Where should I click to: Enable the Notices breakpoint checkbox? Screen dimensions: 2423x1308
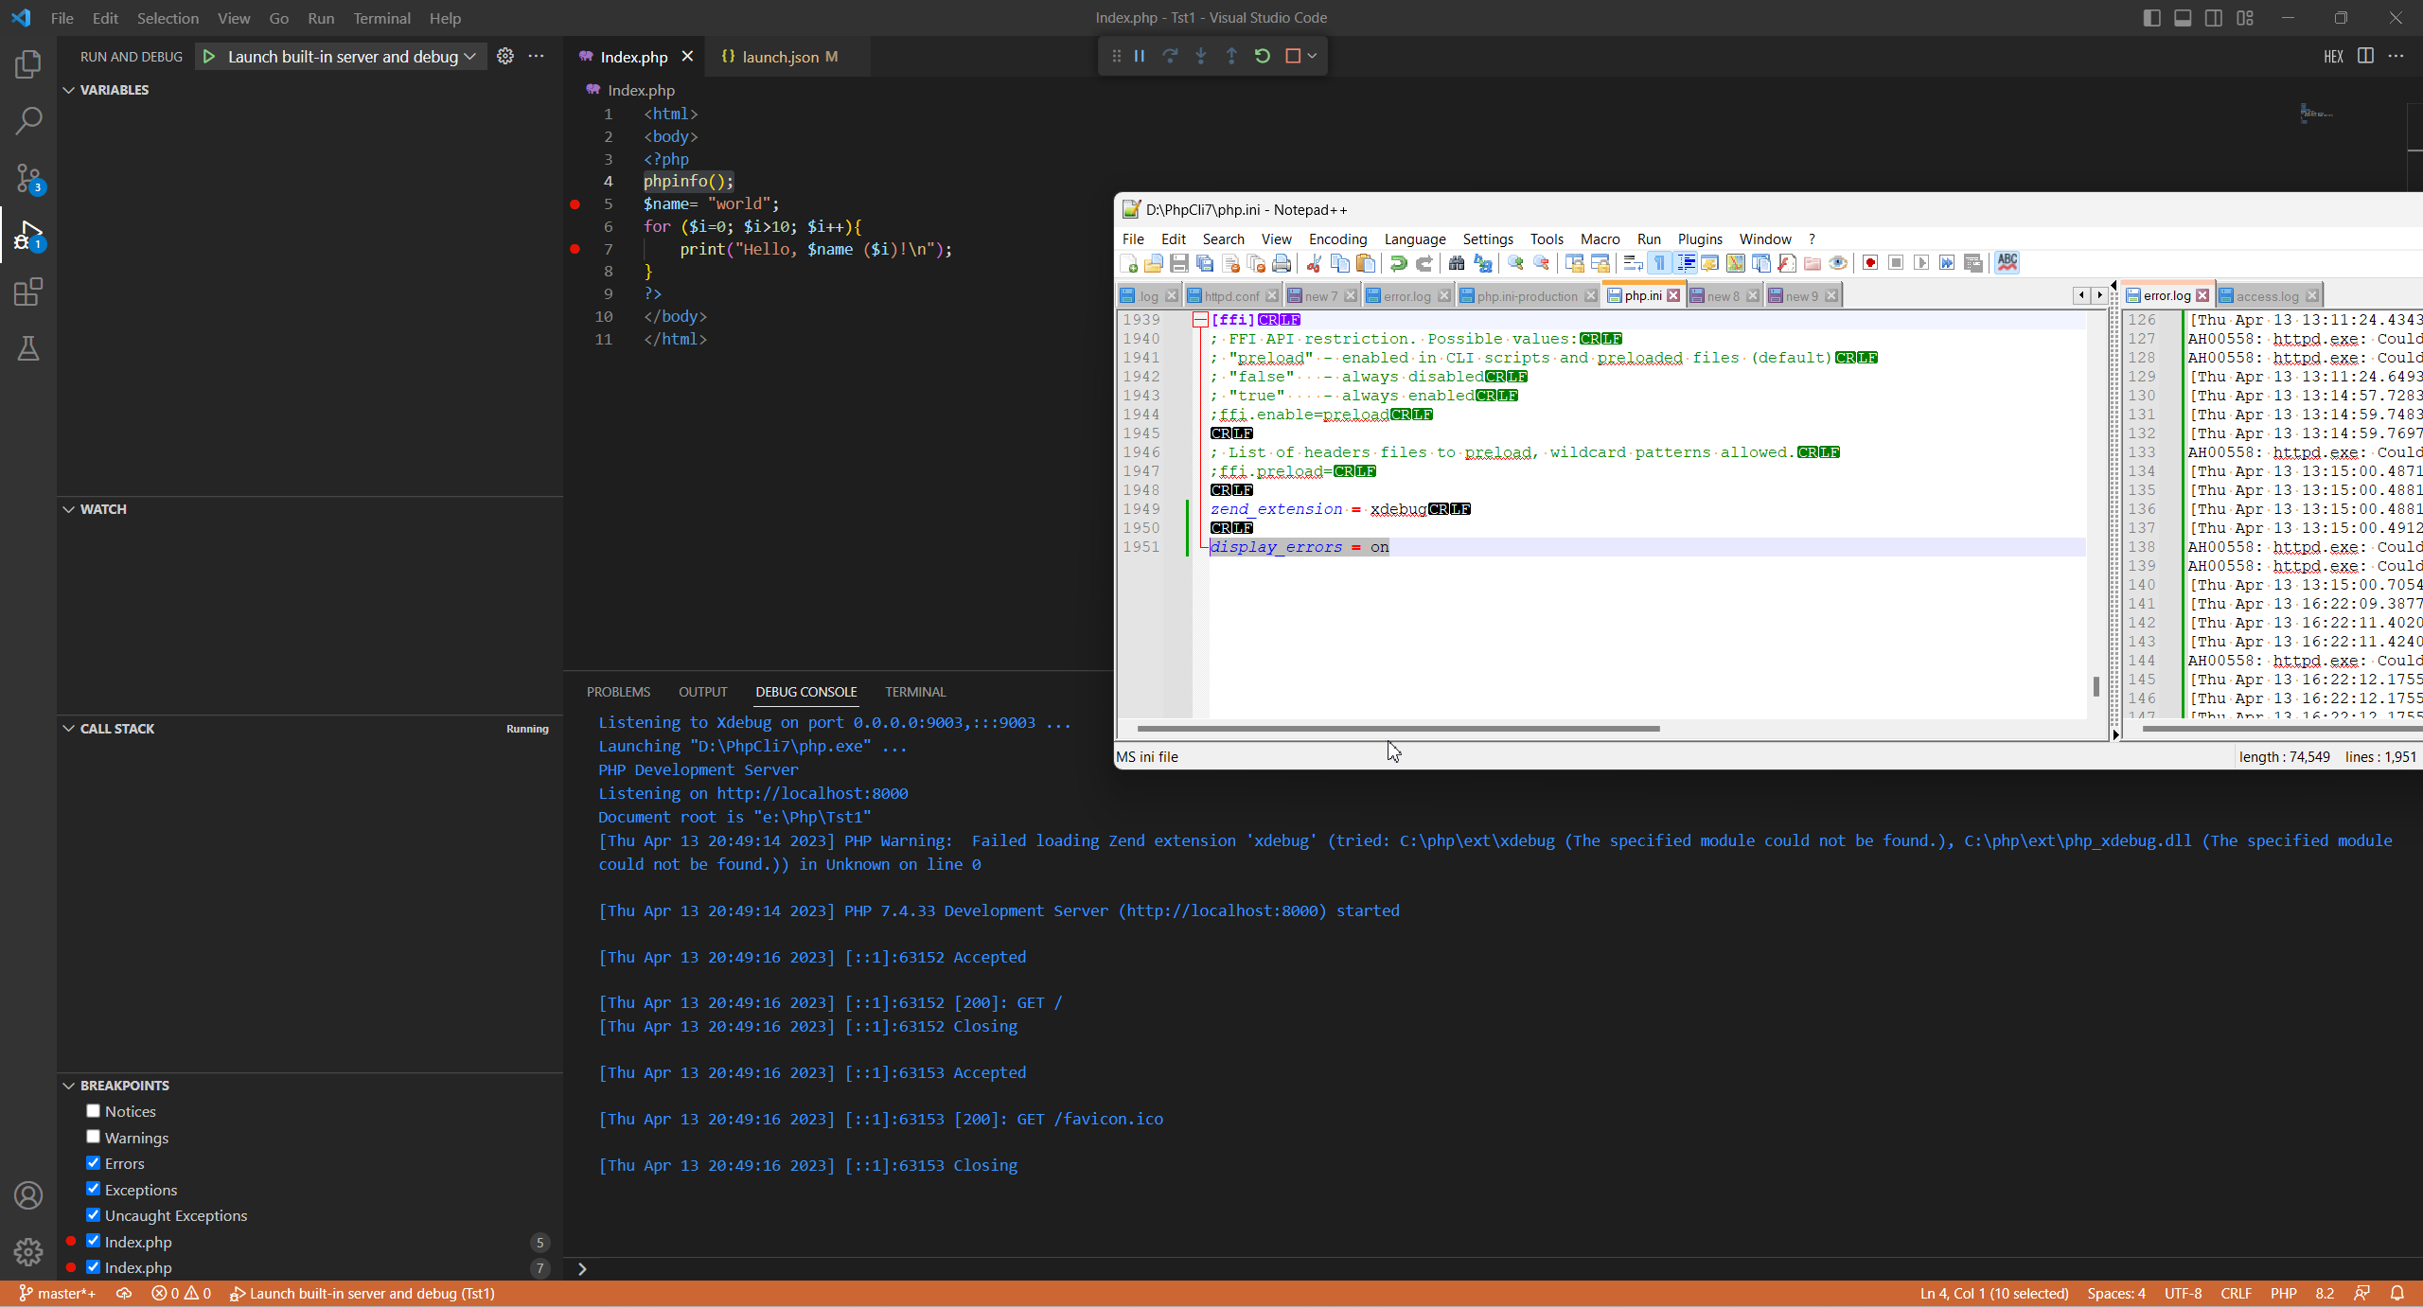[93, 1111]
